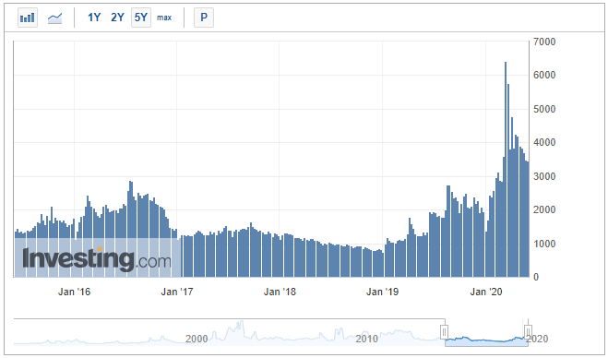Click the tallest bar near 6400
608x358 pixels.
click(x=506, y=170)
